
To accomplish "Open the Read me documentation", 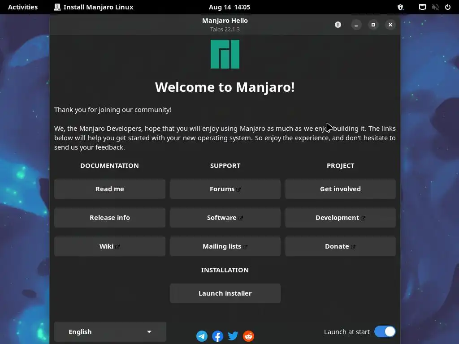I will click(110, 189).
